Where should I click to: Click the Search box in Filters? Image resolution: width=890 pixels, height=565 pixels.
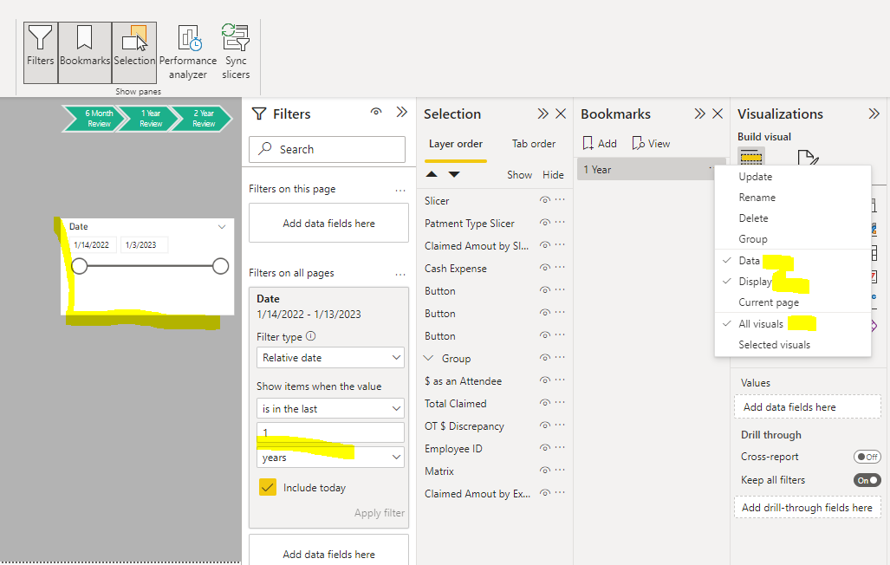(x=327, y=149)
